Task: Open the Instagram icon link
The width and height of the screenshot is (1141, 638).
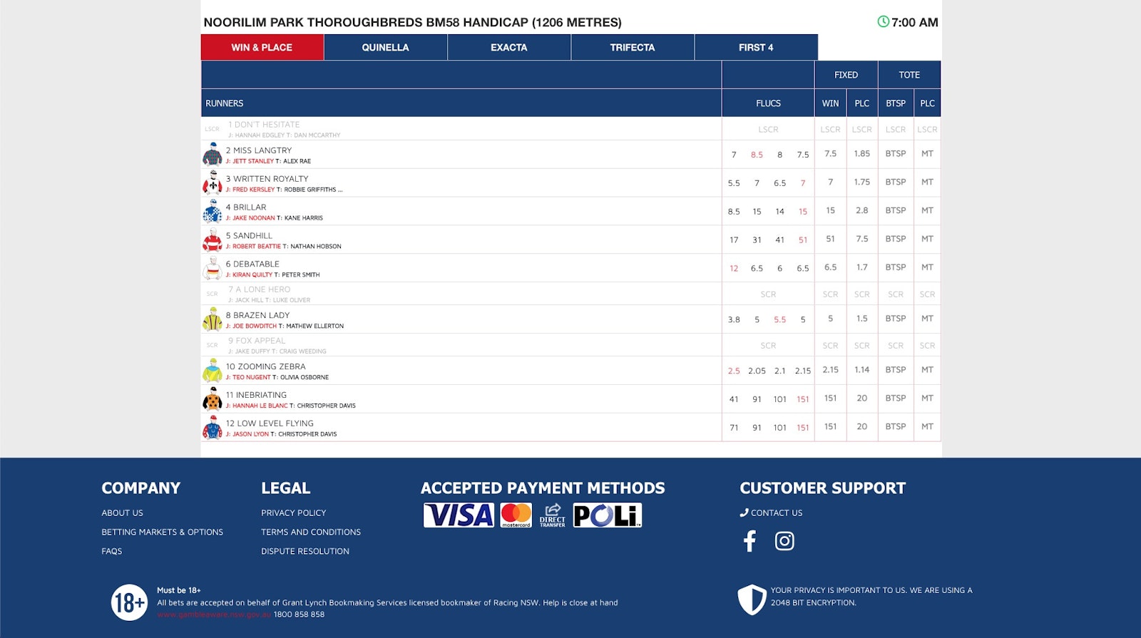Action: pyautogui.click(x=784, y=541)
